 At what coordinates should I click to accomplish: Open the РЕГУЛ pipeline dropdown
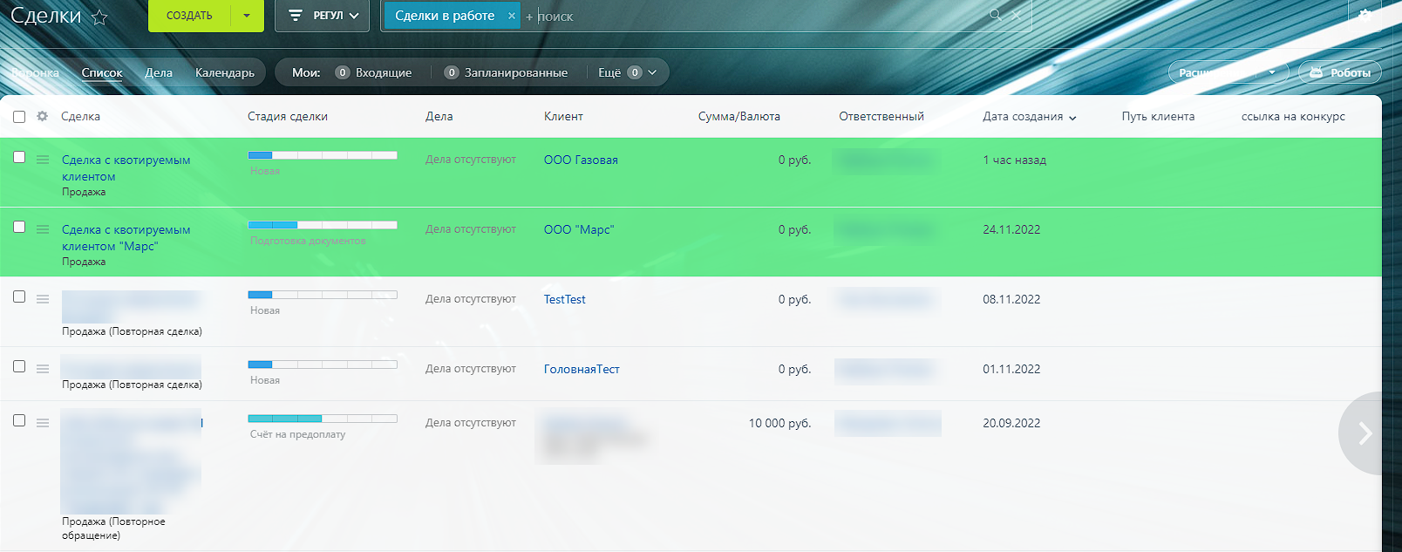click(322, 16)
